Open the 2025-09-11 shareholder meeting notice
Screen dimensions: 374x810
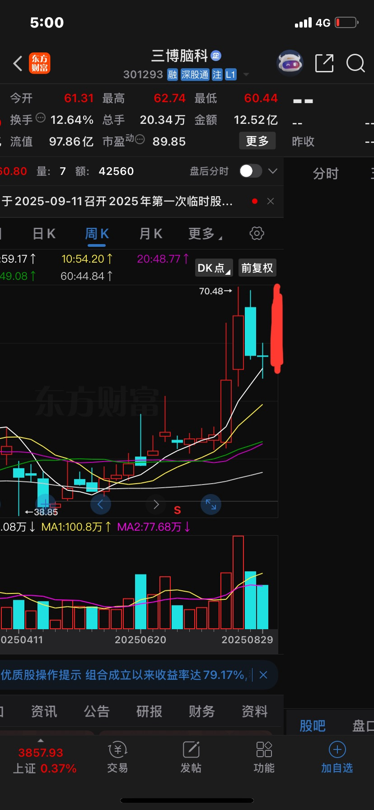pos(117,201)
